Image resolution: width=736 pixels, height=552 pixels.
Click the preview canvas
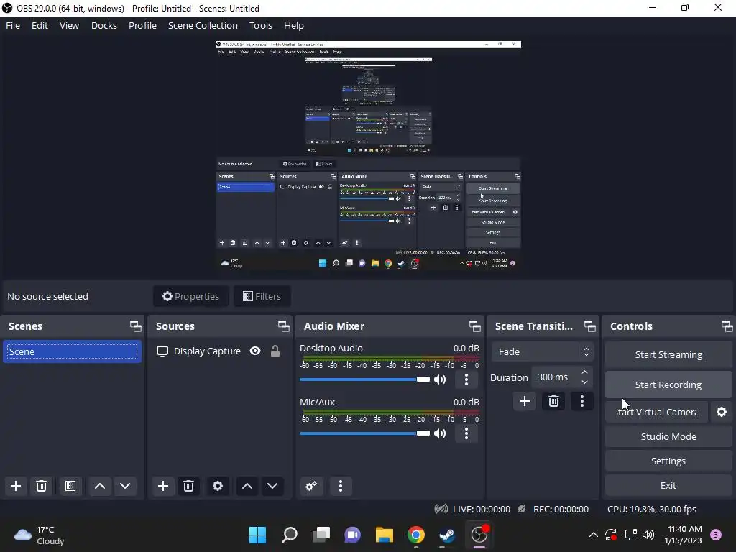click(368, 156)
